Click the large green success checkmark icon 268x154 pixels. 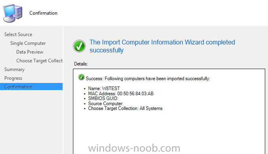pyautogui.click(x=79, y=46)
